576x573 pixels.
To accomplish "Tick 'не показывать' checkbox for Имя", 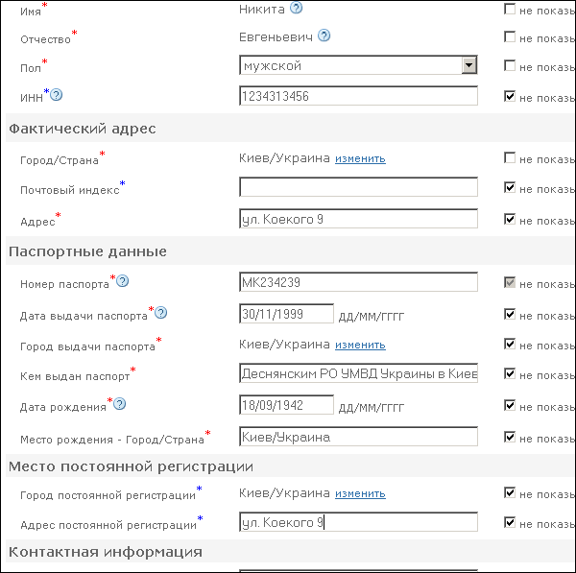I will coord(510,9).
